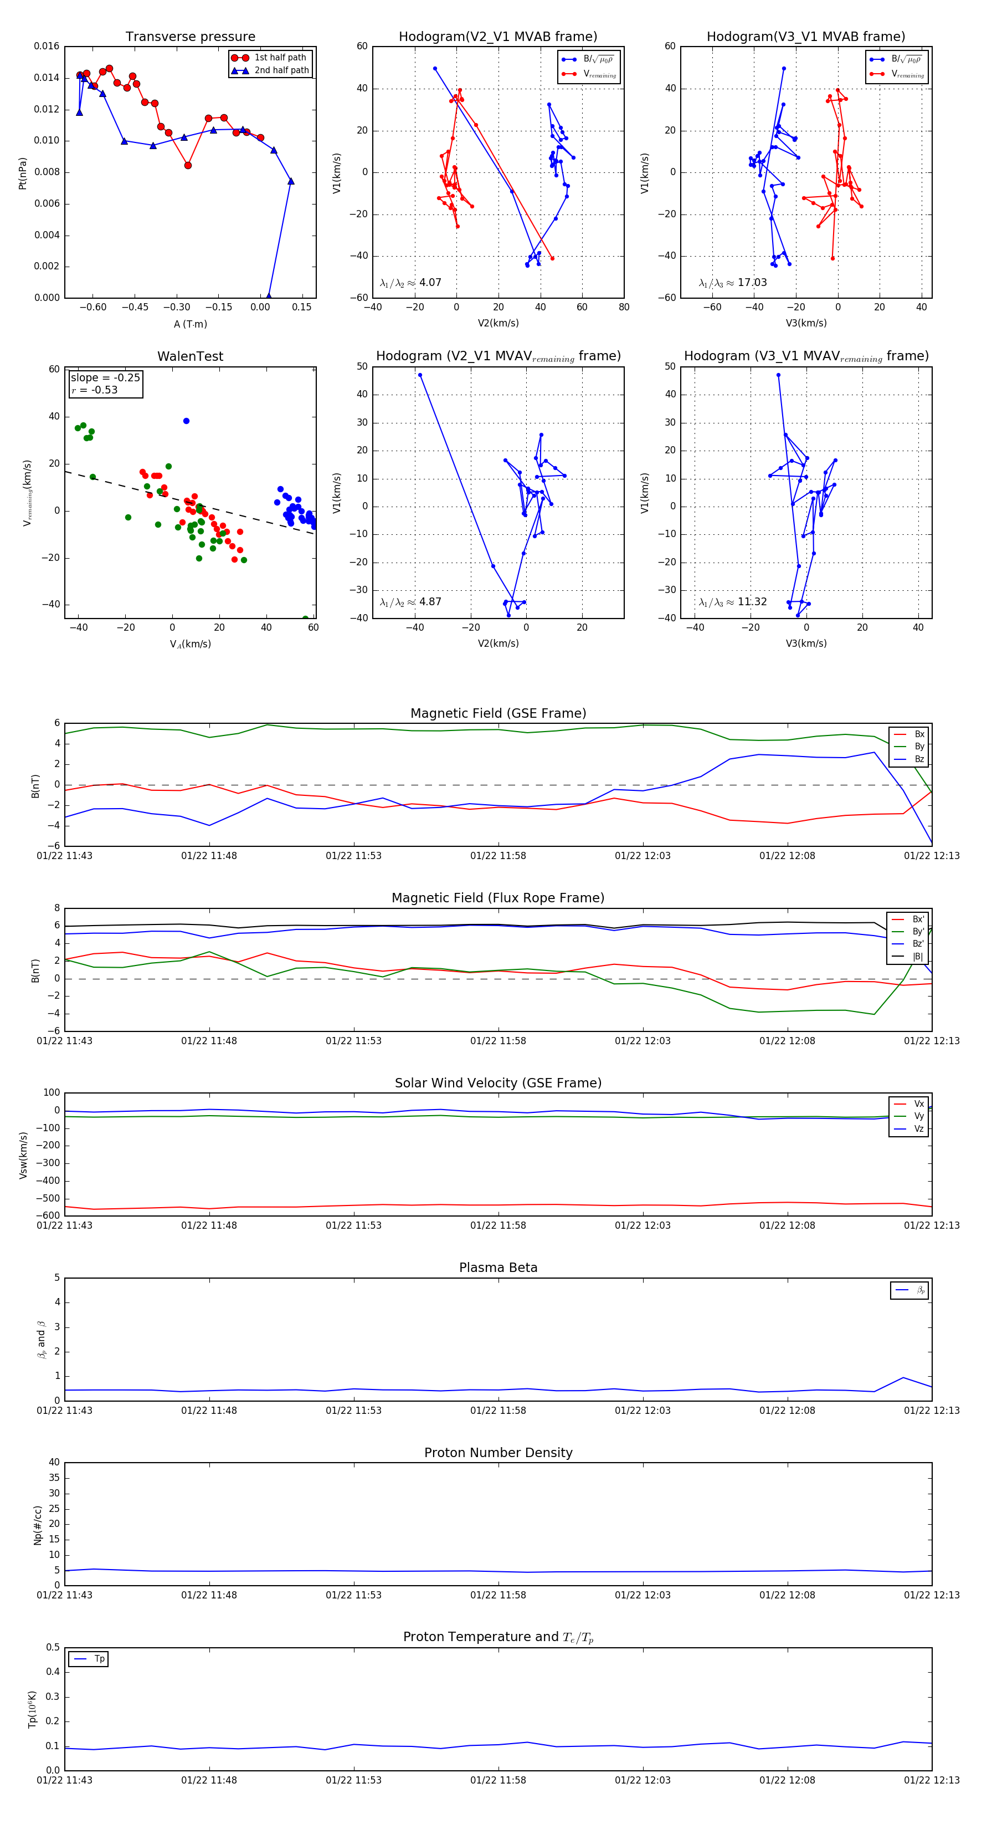Click the V2_V1 MVAV remaining frame hodogram title
The width and height of the screenshot is (997, 1829).
point(498,356)
